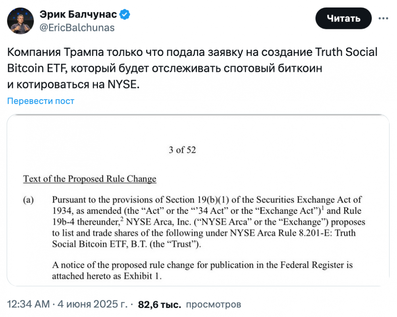Viewport: 397px width, 317px height.
Task: Click the word NYSE in tweet text
Action: pyautogui.click(x=122, y=84)
